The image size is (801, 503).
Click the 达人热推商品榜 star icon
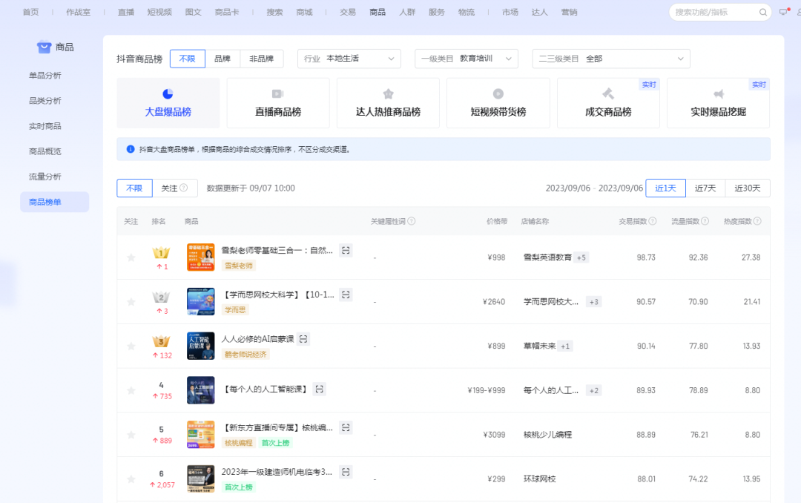(x=388, y=94)
